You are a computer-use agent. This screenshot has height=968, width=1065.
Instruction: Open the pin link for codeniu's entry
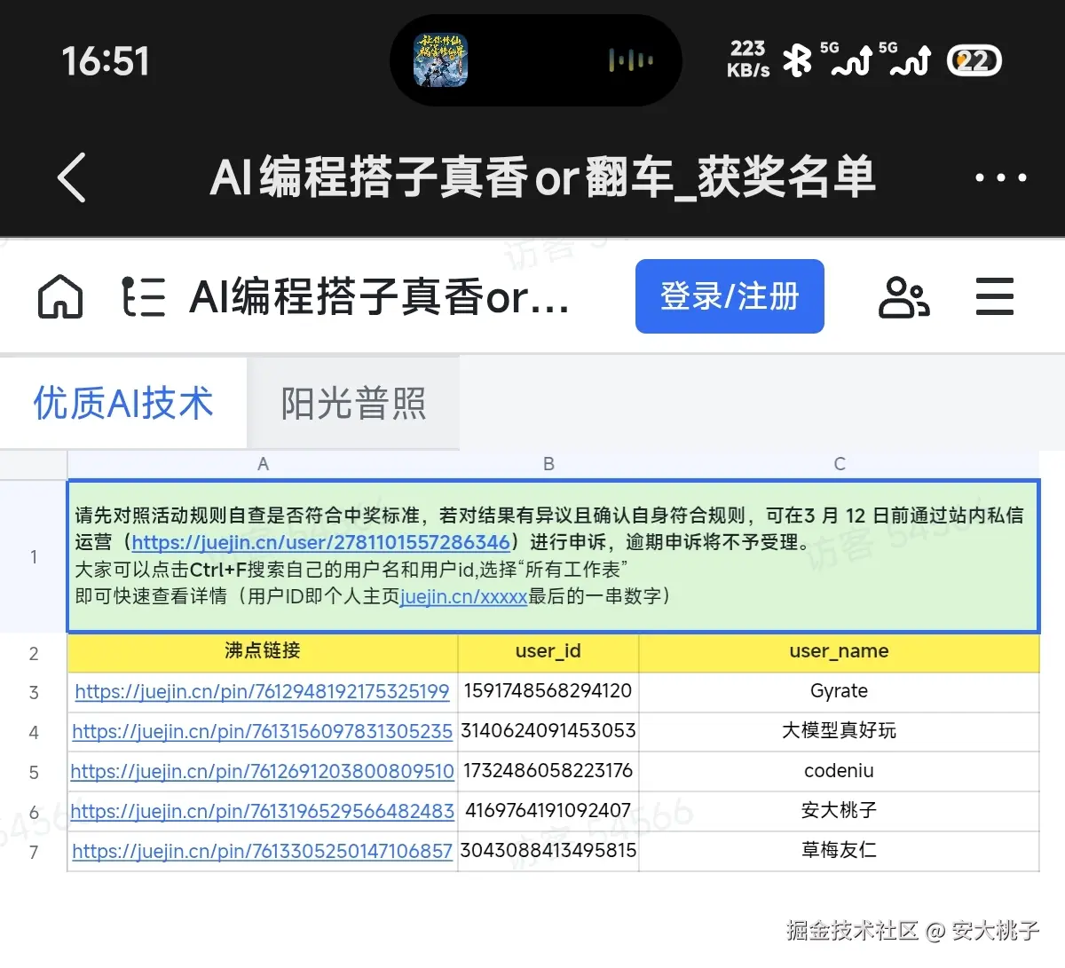(262, 771)
